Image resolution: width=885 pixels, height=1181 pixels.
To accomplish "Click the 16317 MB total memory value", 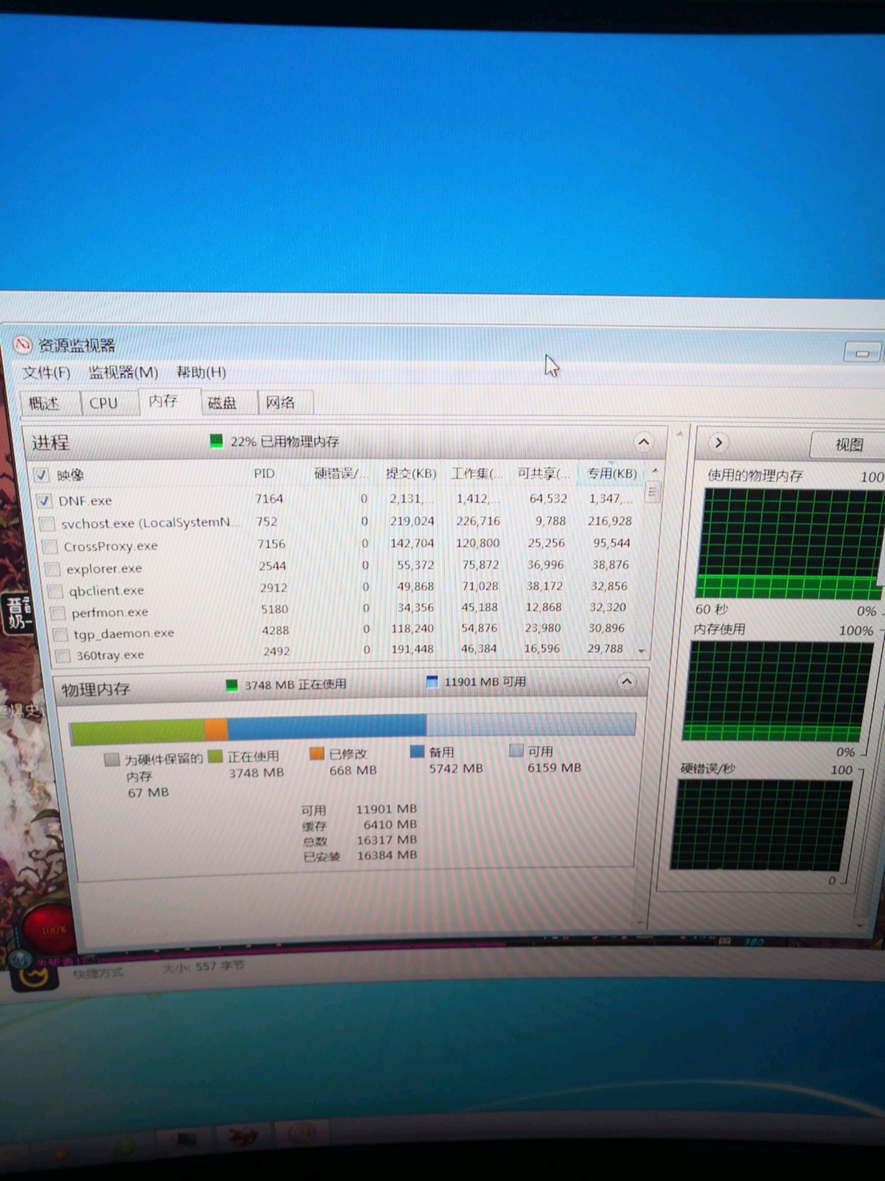I will [387, 840].
